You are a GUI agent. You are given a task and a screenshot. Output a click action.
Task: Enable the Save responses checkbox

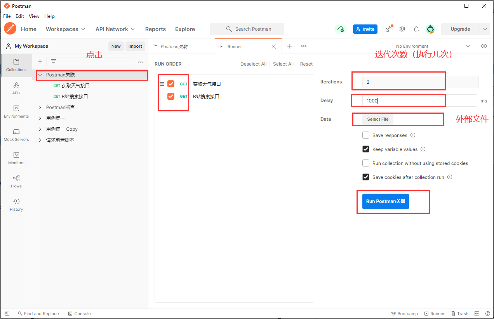[x=366, y=135]
